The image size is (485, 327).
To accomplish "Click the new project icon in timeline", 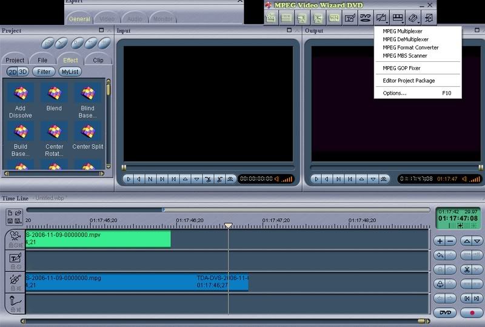I will click(x=10, y=213).
